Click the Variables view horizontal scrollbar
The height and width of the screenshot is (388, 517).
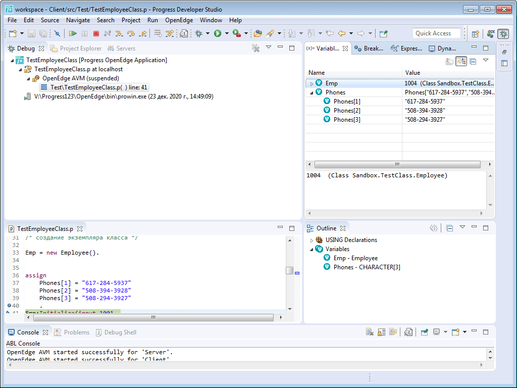[397, 164]
